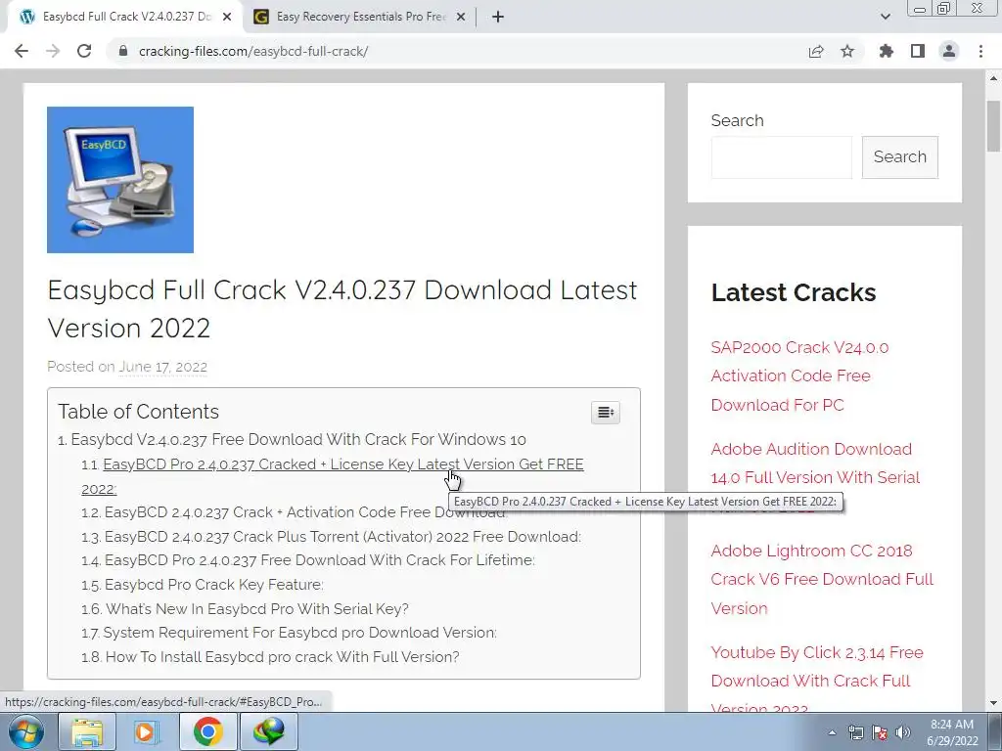Open Internet Download Manager taskbar icon
1002x751 pixels.
(x=268, y=731)
